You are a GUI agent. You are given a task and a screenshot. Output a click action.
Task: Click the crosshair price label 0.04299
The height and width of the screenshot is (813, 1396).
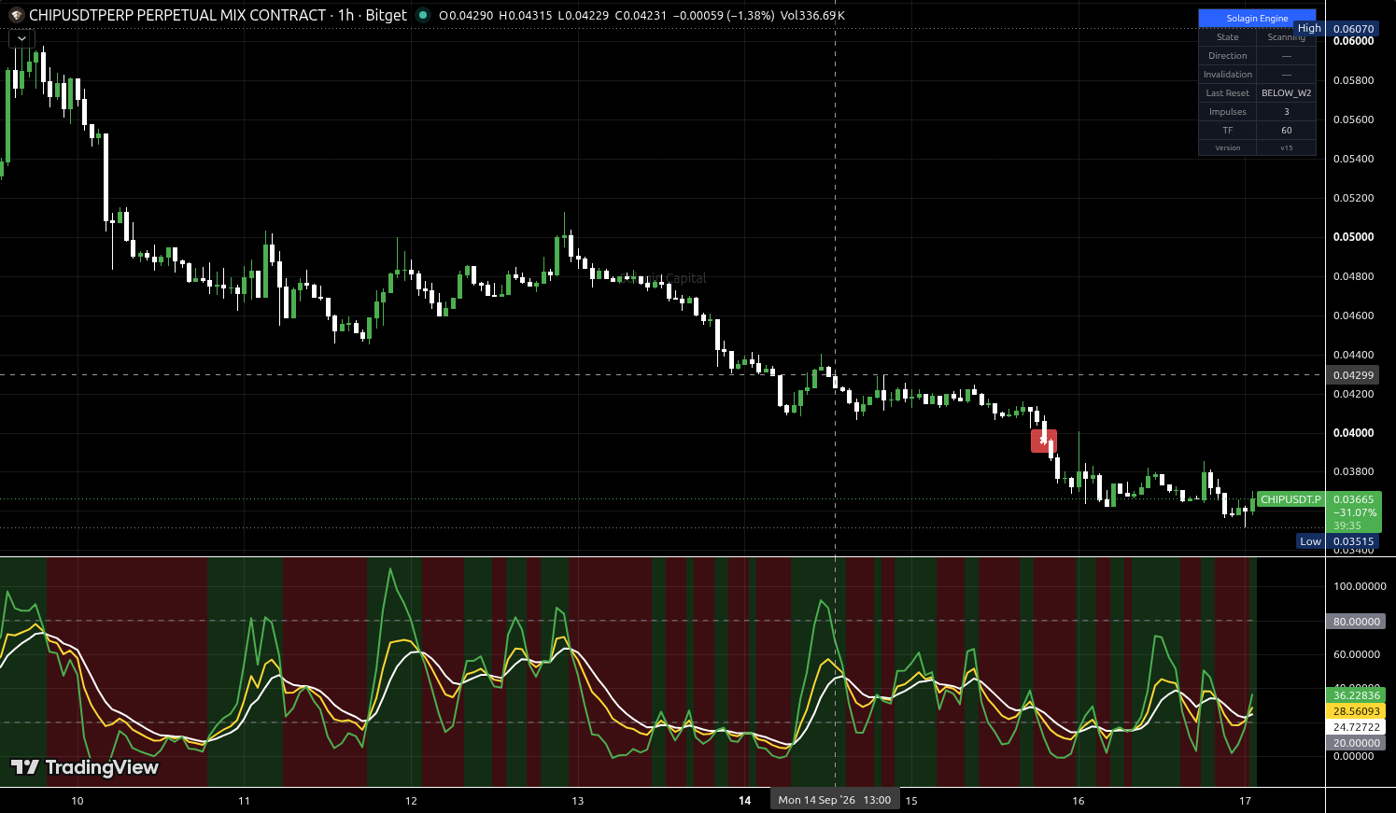coord(1353,375)
